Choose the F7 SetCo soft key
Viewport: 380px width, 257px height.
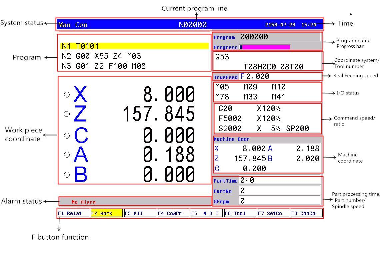[x=273, y=213]
